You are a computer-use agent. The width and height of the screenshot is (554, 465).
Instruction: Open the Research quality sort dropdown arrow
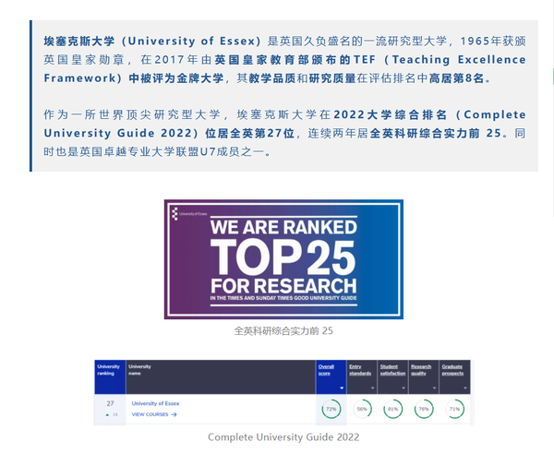[434, 388]
